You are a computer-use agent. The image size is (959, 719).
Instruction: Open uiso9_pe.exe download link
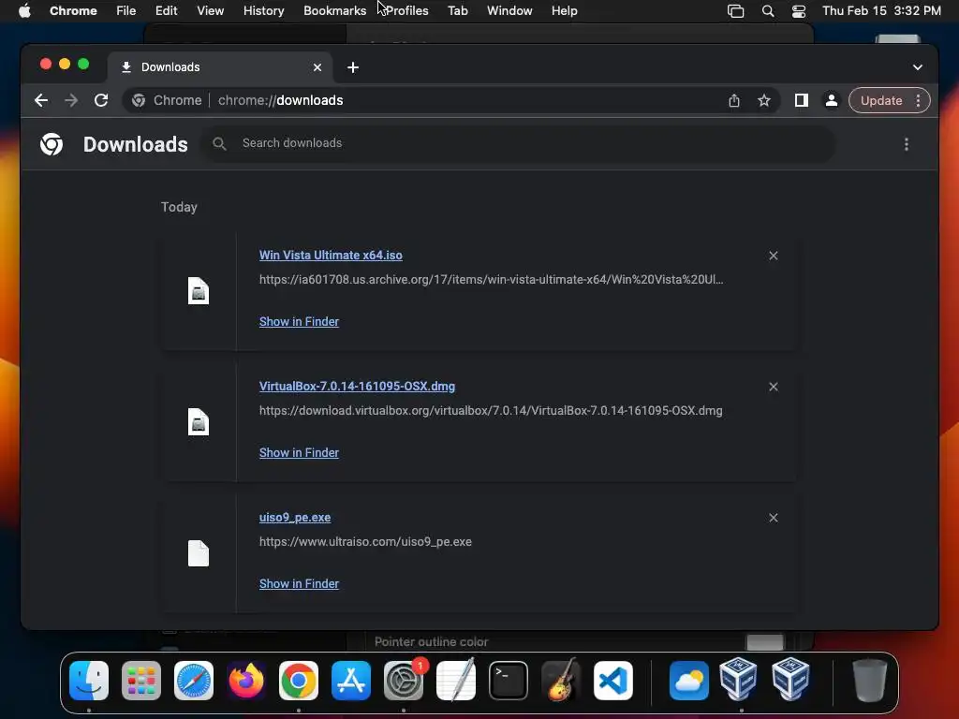(x=295, y=517)
